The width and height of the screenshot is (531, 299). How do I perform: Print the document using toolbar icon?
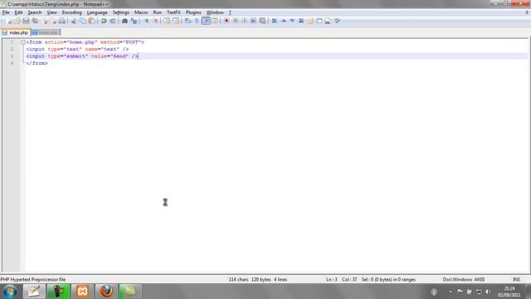point(62,21)
